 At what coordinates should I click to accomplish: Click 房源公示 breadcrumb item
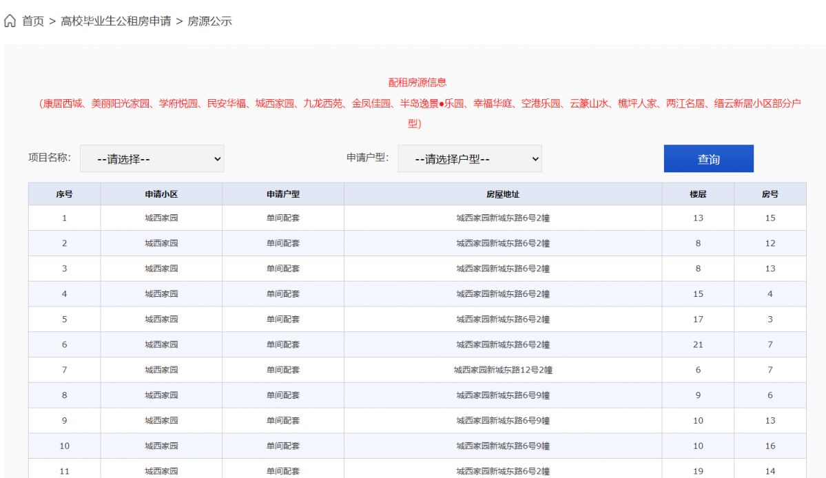click(209, 21)
